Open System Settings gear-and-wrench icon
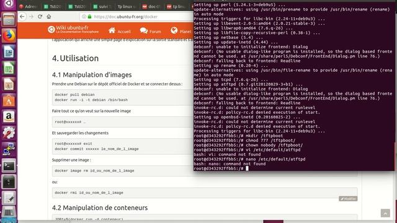Viewport: 397px width, 223px height. click(9, 133)
